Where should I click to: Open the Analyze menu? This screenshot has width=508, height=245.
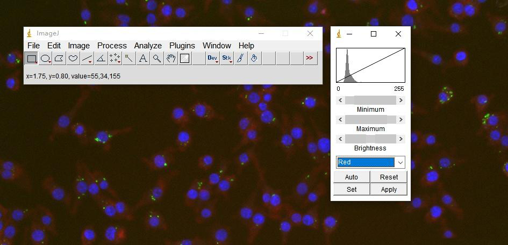tap(148, 46)
